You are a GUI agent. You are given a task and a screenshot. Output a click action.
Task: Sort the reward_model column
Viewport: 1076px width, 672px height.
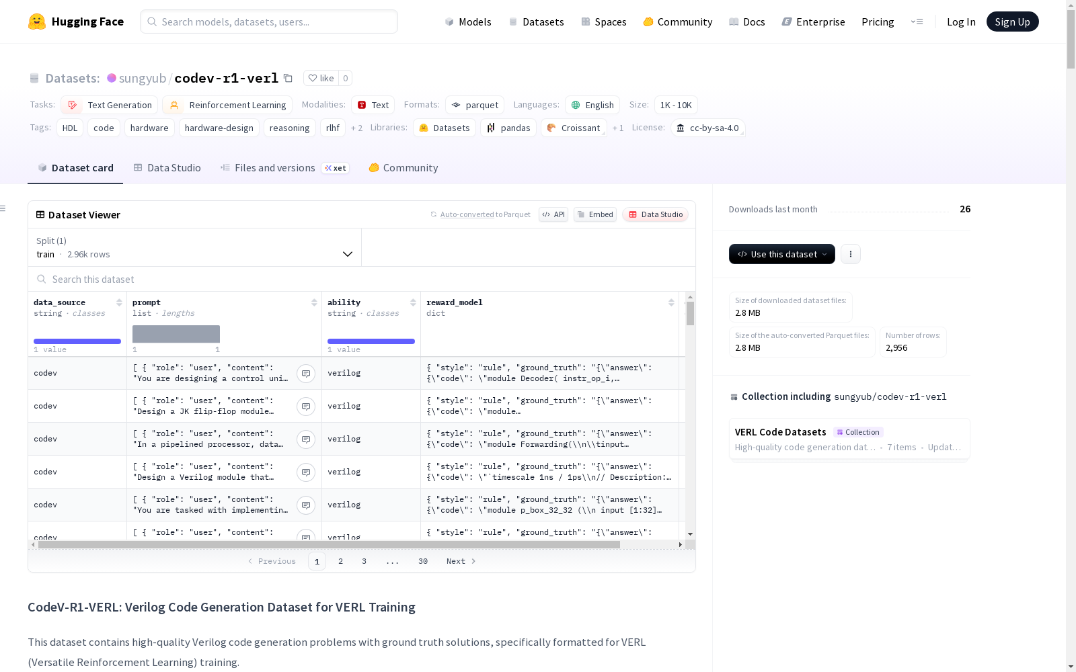(671, 302)
